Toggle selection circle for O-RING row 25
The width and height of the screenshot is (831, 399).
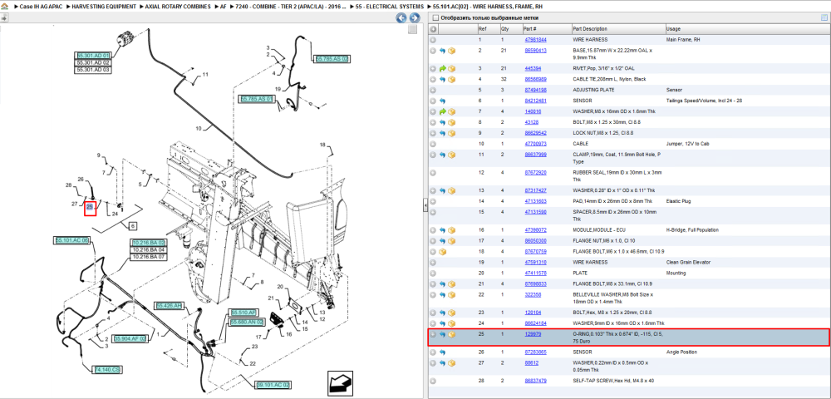tap(434, 334)
